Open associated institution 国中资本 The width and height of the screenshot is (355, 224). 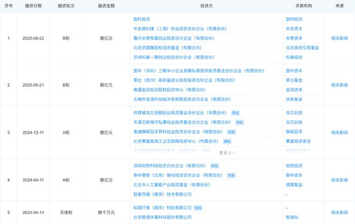(294, 71)
